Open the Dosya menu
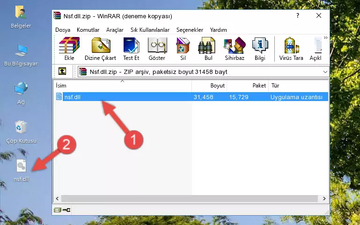 pyautogui.click(x=63, y=30)
